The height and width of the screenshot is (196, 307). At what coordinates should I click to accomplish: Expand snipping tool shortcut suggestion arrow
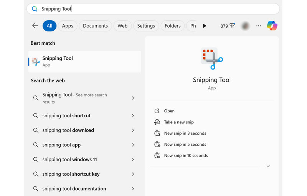[x=133, y=115]
